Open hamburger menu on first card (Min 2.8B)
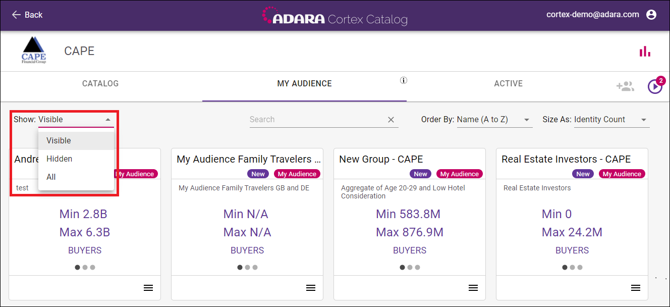Screen dimensions: 670x307 click(x=148, y=288)
